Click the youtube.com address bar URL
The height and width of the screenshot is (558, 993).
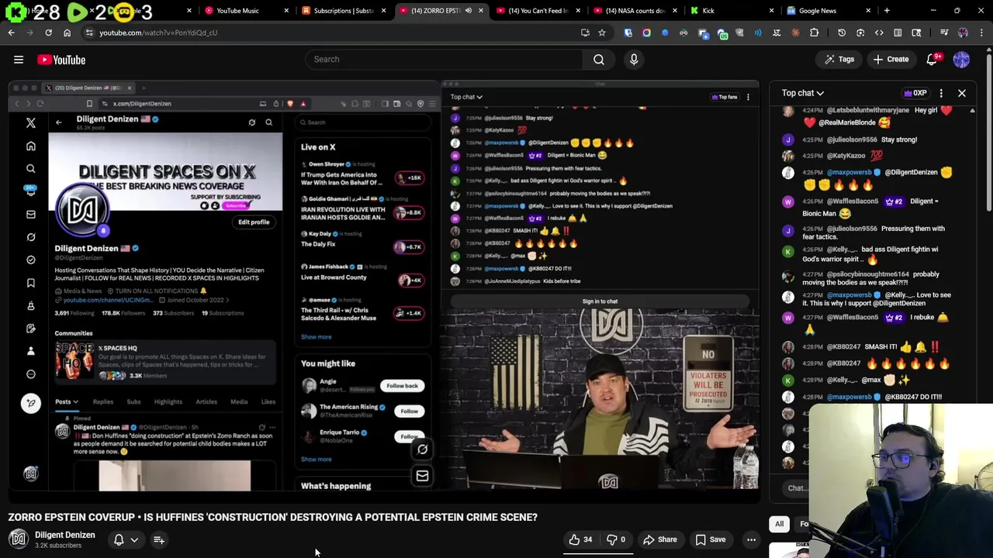click(158, 33)
